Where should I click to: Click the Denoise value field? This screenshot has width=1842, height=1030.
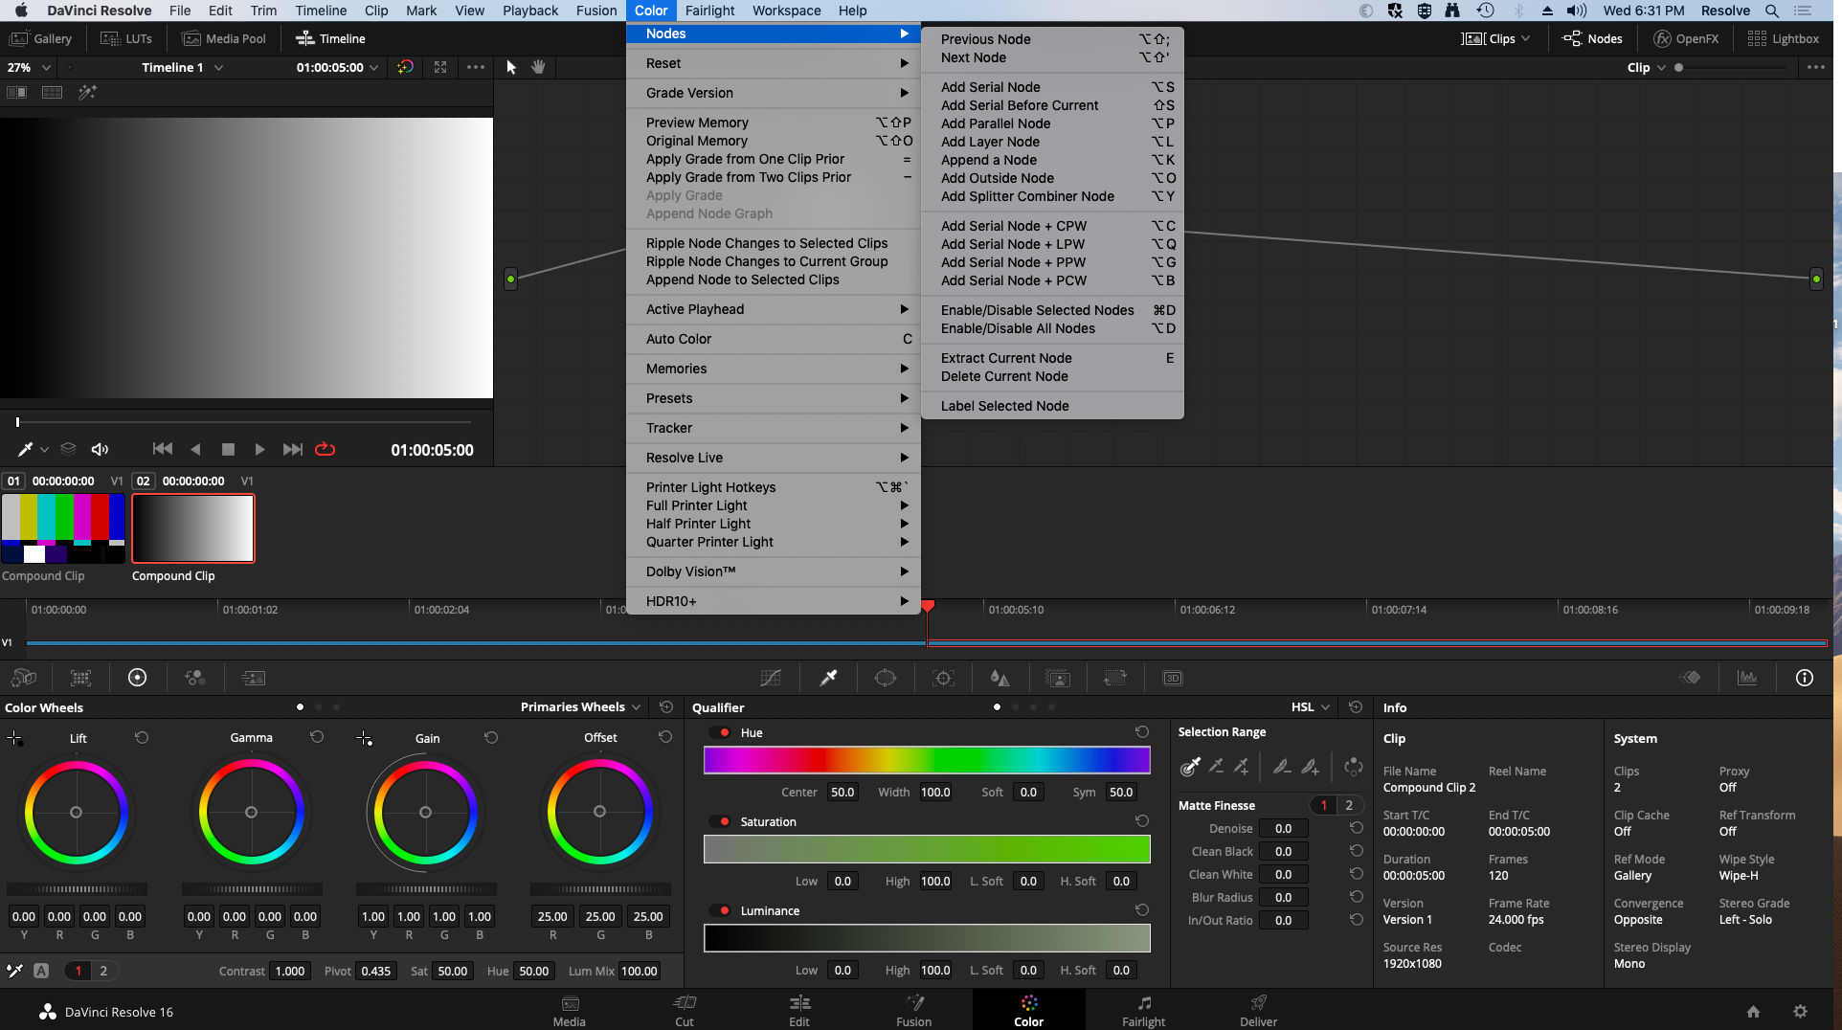[1283, 828]
